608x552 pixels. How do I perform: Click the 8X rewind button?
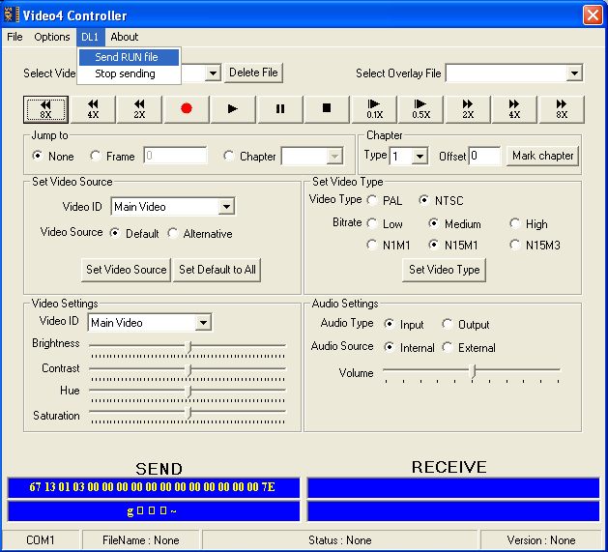click(45, 108)
